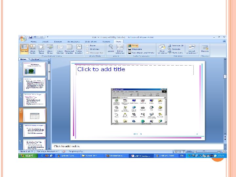
Task: Open Handout Master view
Action: 69,49
